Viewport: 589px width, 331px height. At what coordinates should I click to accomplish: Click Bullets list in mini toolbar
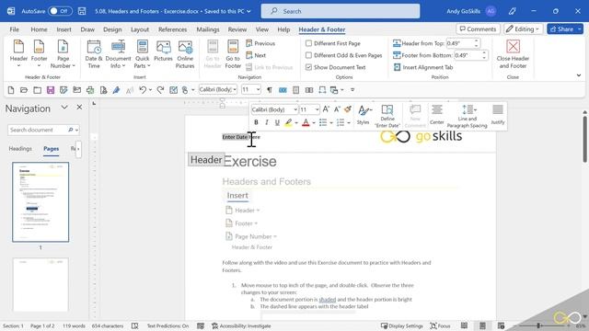pos(323,122)
